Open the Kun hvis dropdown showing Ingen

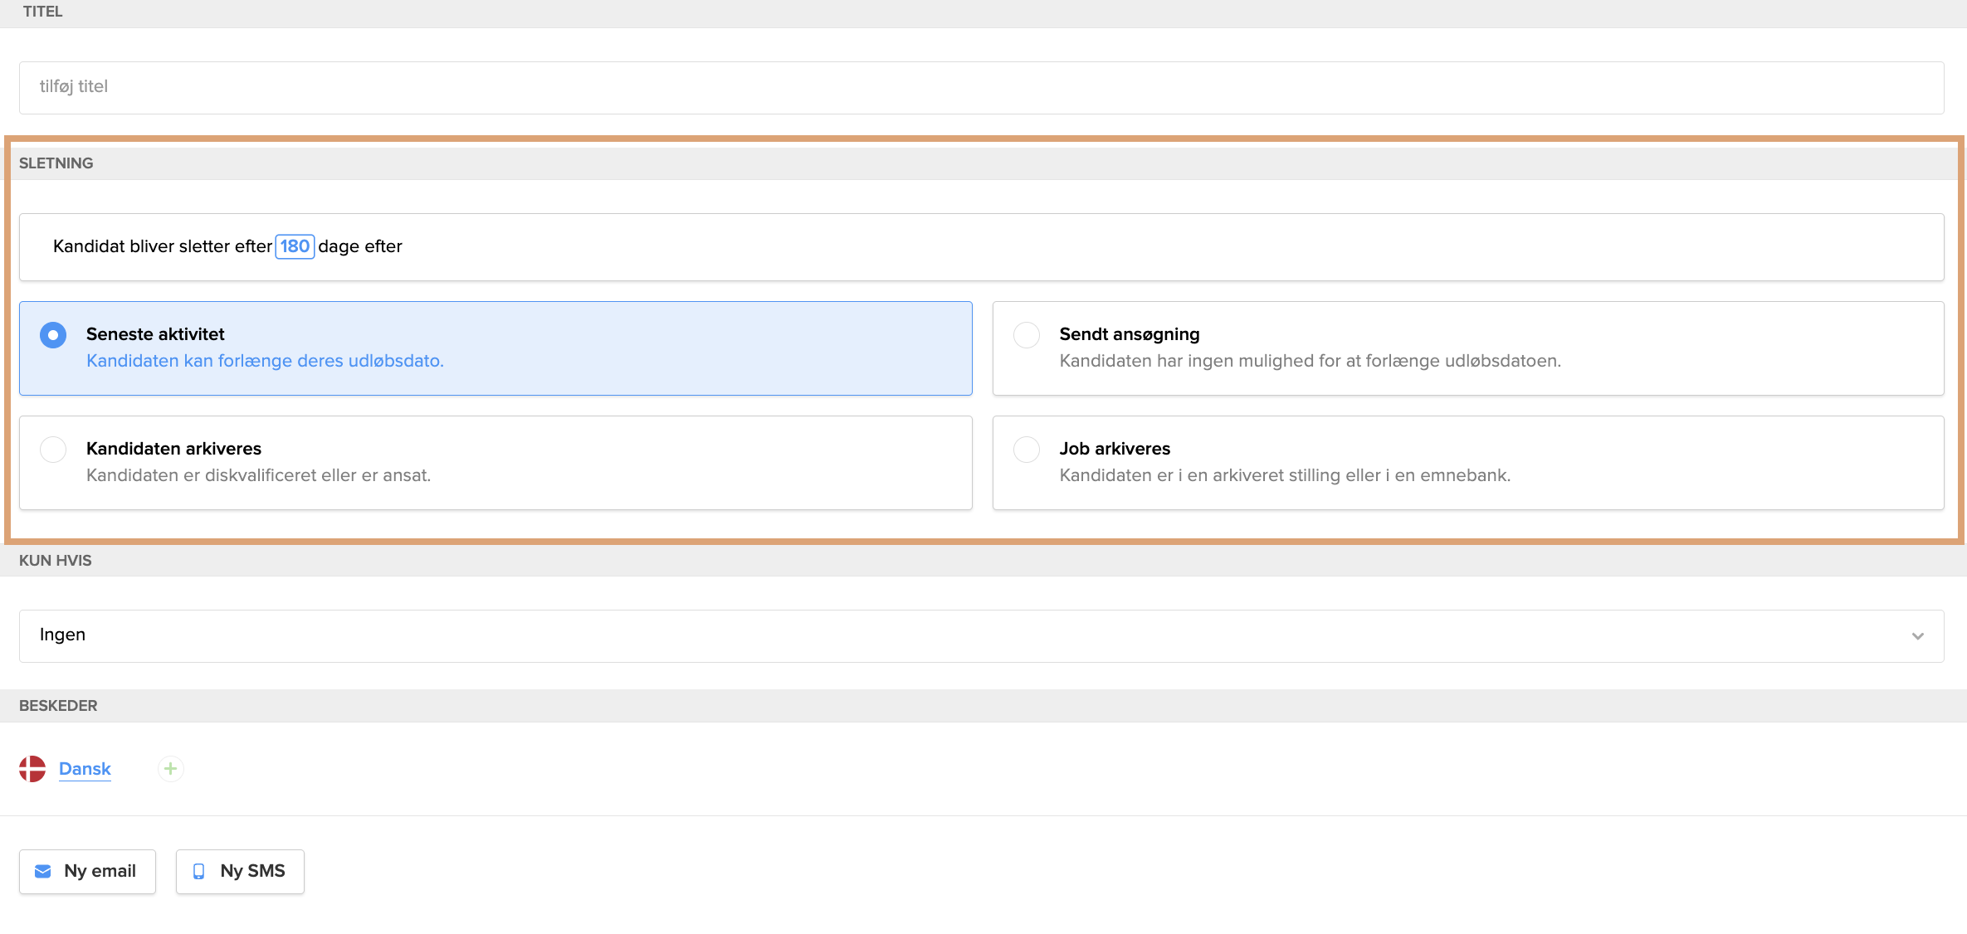tap(981, 636)
